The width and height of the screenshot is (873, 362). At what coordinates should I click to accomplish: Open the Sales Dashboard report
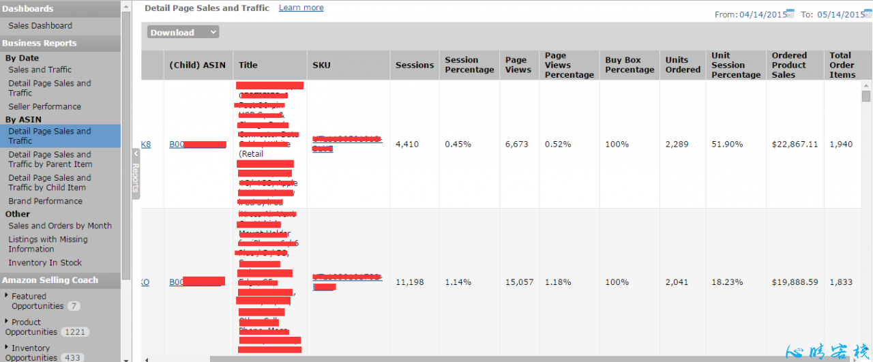[40, 25]
